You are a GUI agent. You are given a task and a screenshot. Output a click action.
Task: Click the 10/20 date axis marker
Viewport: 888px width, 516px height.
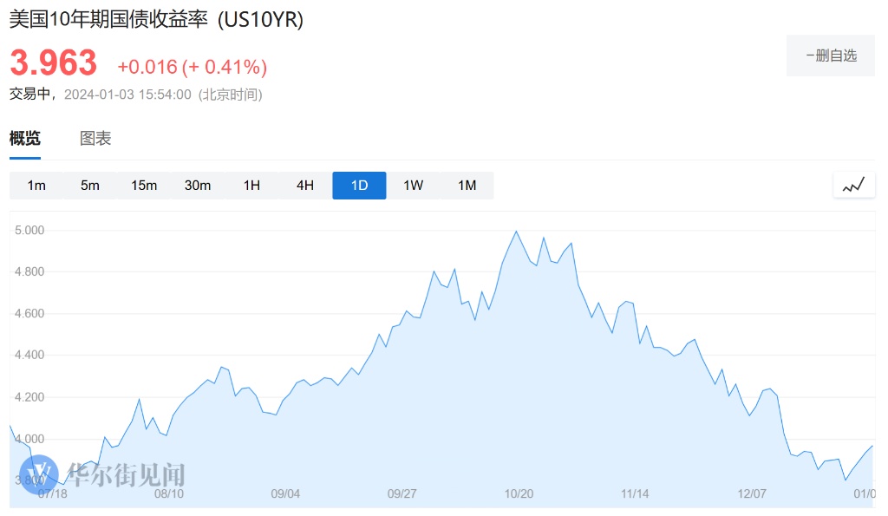[x=519, y=493]
